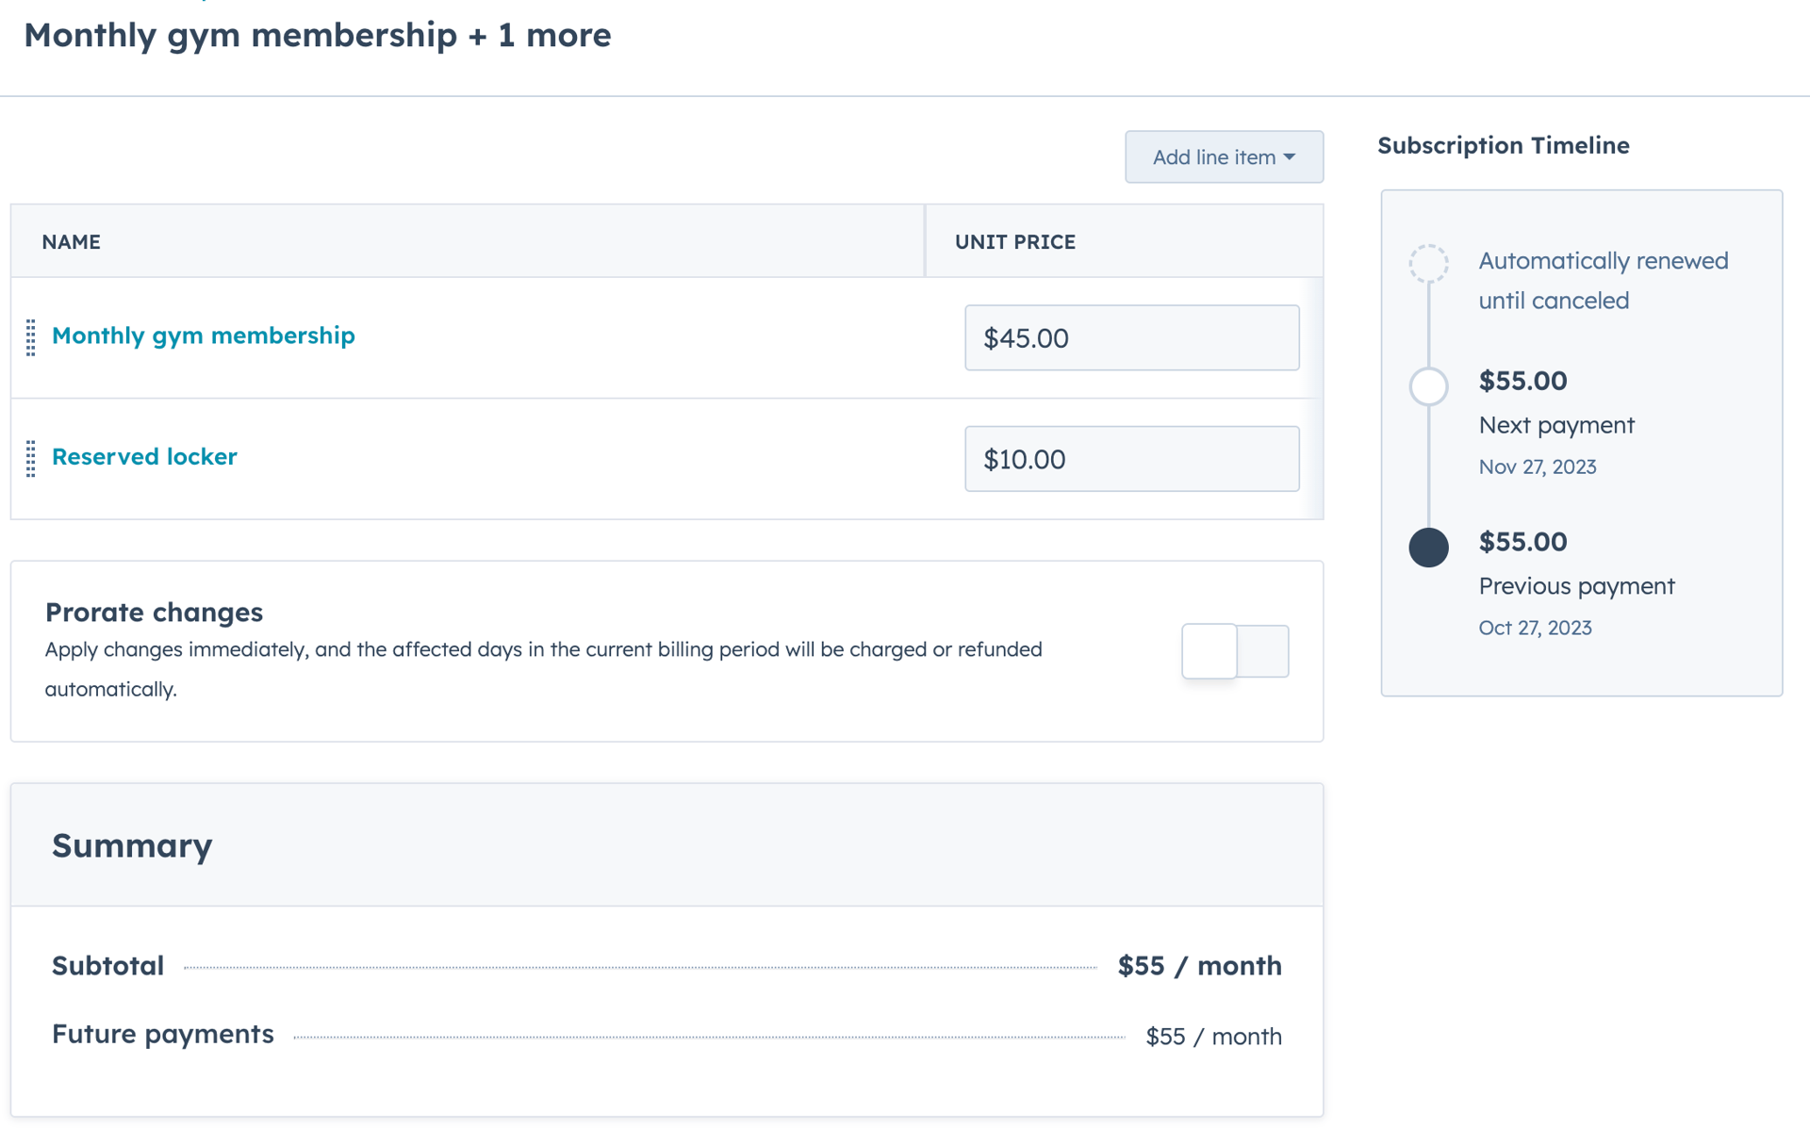Viewport: 1810px width, 1145px height.
Task: Expand line item options via Add line item
Action: coord(1223,156)
